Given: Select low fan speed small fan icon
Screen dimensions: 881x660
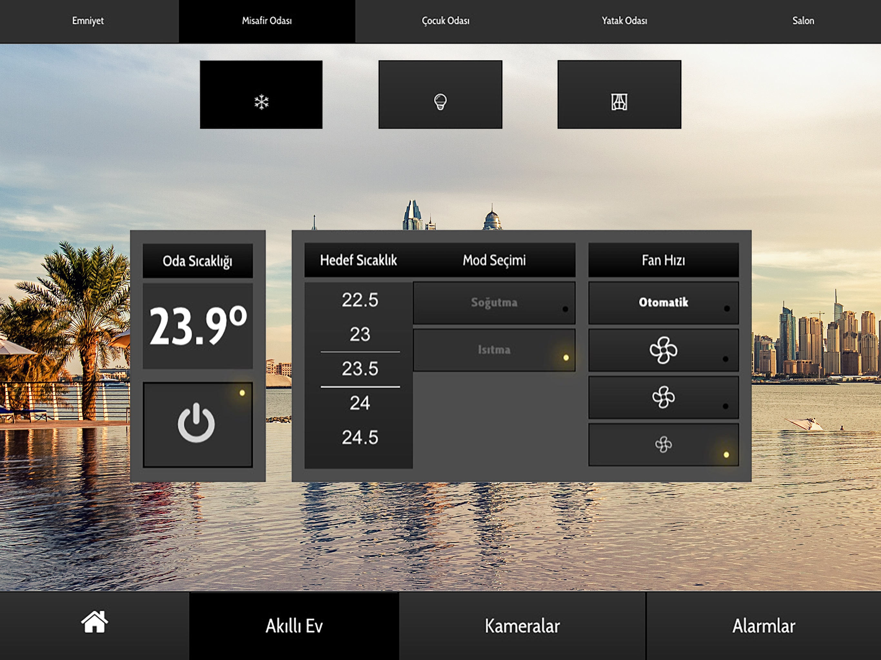Looking at the screenshot, I should coord(664,445).
